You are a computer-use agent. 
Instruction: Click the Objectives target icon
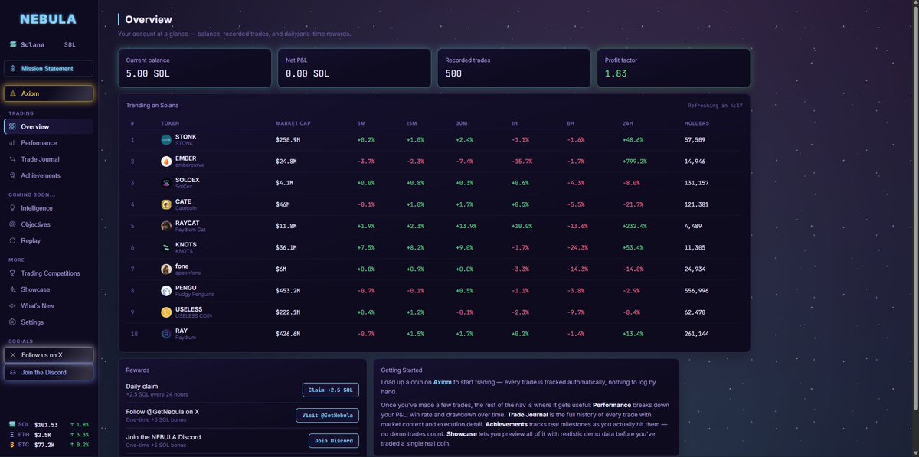[x=12, y=224]
